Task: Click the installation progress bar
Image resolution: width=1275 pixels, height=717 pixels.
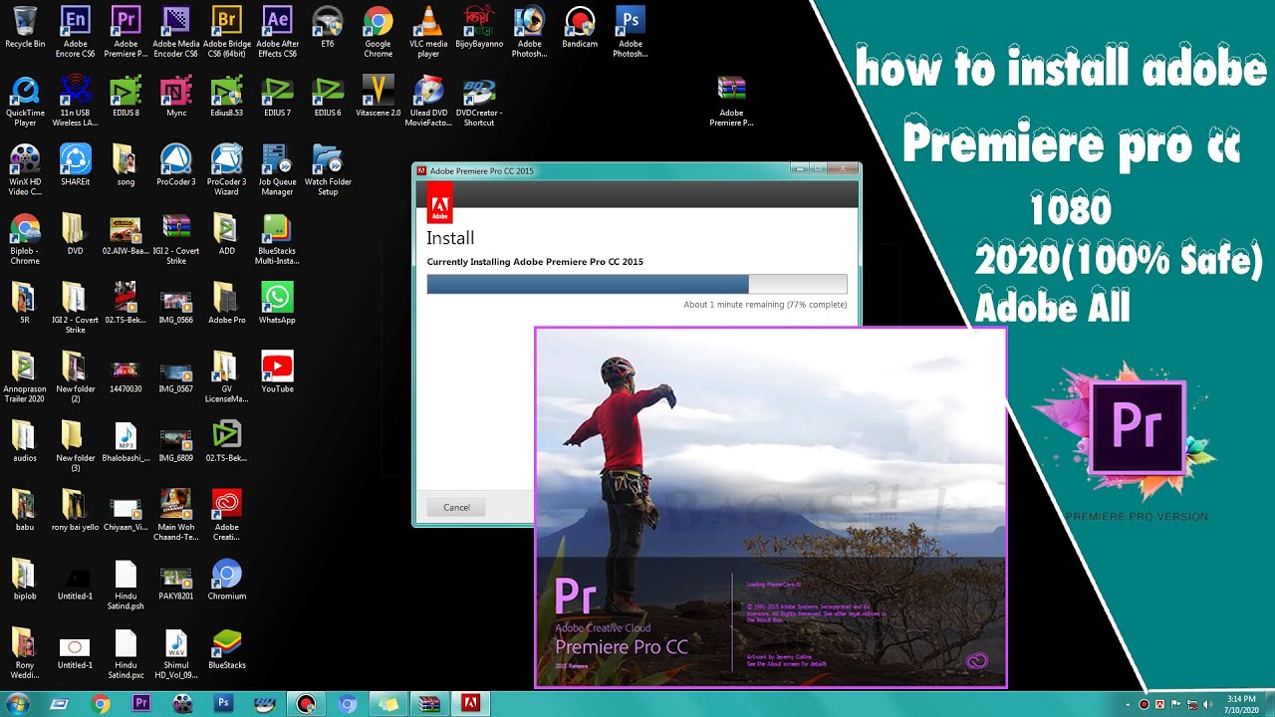Action: coord(637,284)
